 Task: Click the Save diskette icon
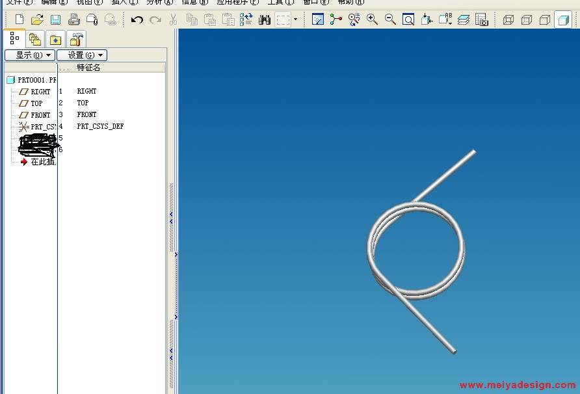pyautogui.click(x=55, y=20)
